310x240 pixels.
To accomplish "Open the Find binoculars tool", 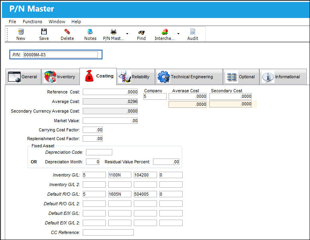I will (141, 32).
